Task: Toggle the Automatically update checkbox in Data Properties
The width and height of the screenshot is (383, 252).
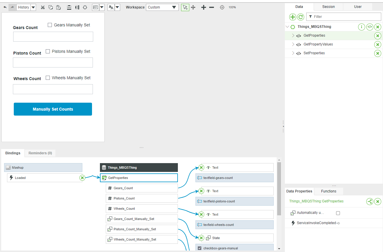Action: [338, 213]
